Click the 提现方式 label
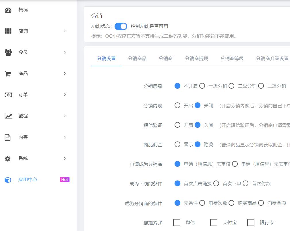Viewport: 290px width, 231px height. point(153,223)
